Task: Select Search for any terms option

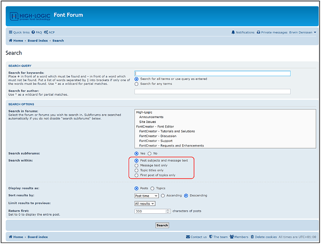Action: (136, 84)
